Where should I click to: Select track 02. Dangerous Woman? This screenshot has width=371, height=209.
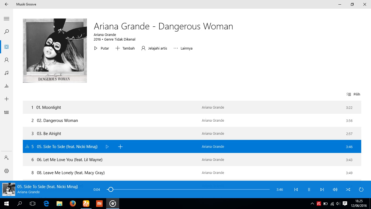pos(192,120)
